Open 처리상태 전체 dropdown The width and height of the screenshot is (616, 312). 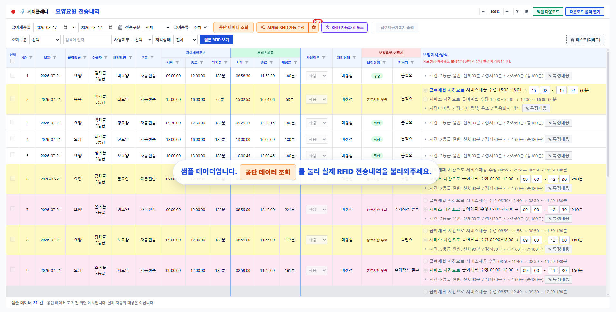point(185,40)
